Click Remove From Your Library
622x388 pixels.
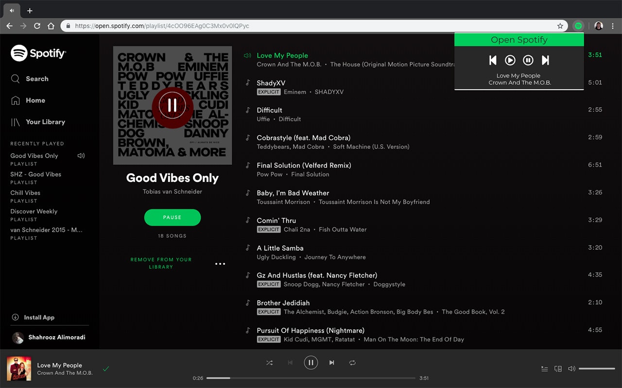[161, 263]
